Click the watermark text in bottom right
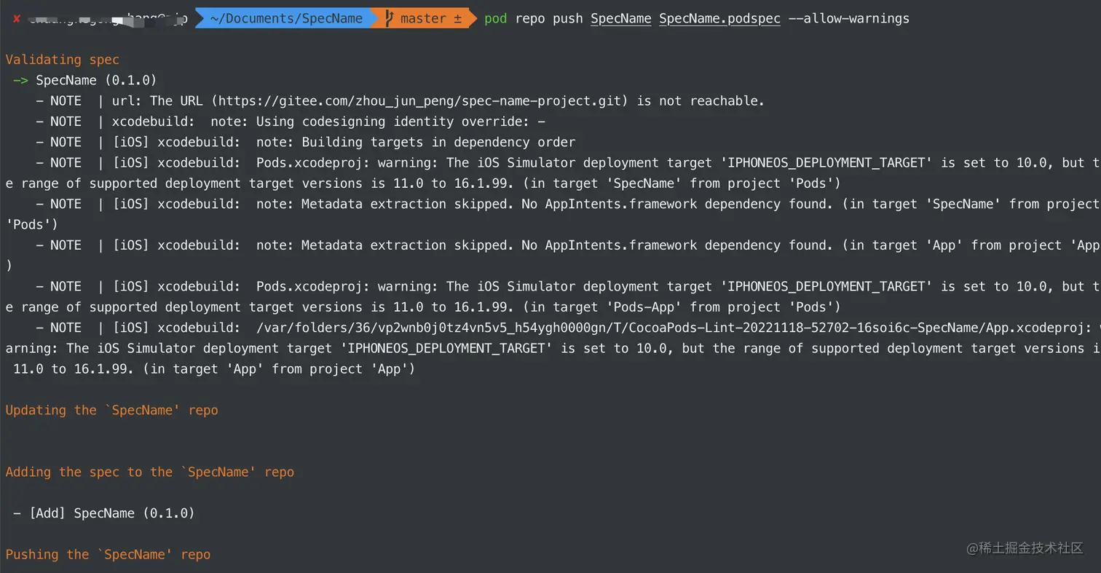Viewport: 1101px width, 573px height. coord(1025,548)
